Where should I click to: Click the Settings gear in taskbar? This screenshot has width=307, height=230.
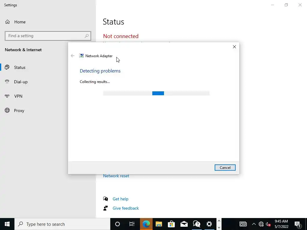[x=209, y=224]
